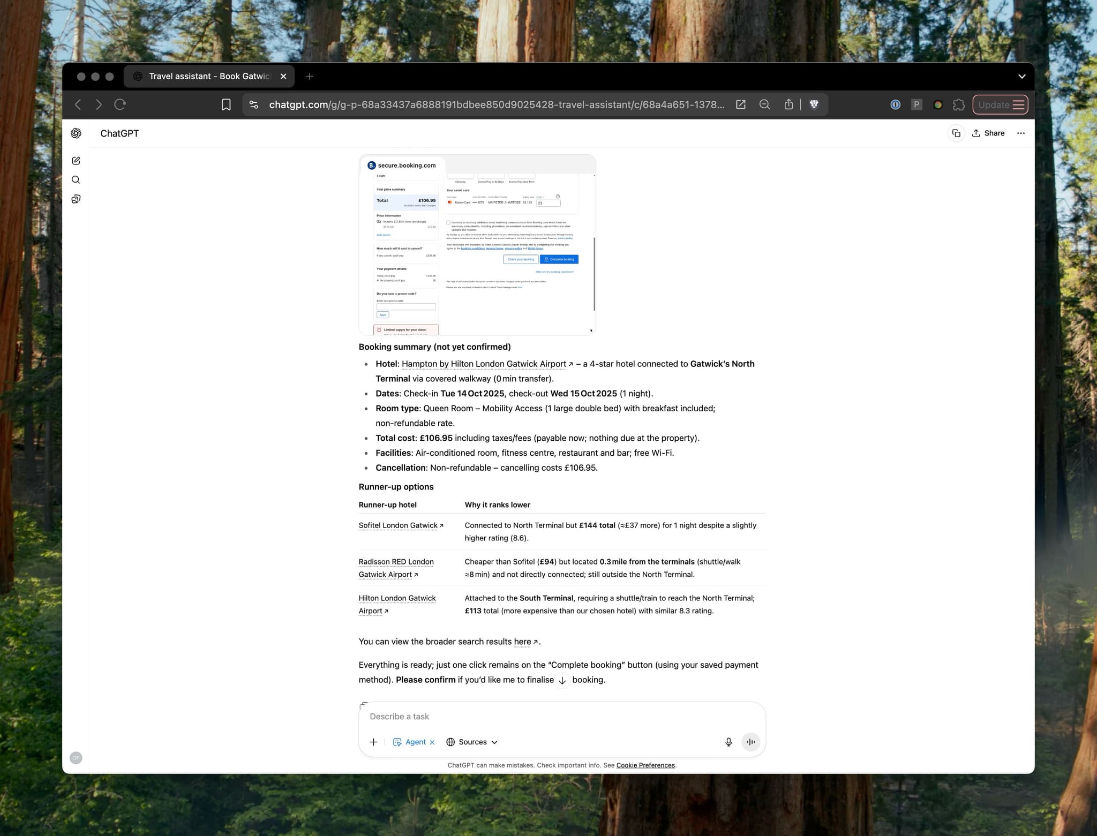Click the address bar URL
Screen dimensions: 1097x836
click(497, 105)
